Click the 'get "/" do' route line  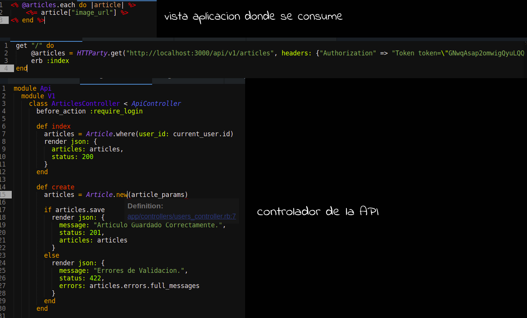[x=35, y=46]
